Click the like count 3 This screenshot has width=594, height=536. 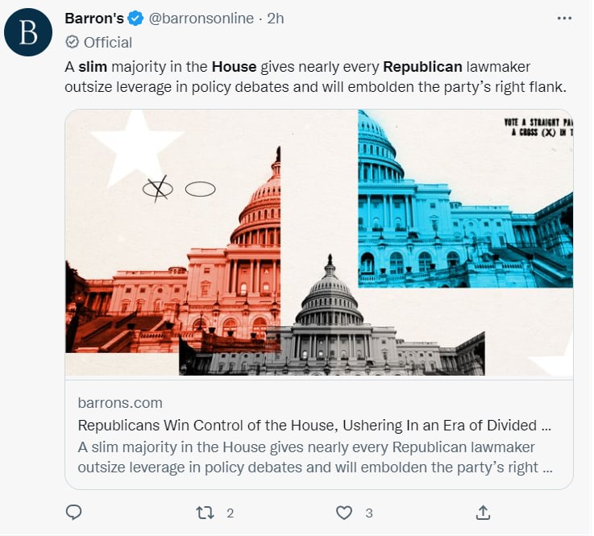tap(369, 513)
